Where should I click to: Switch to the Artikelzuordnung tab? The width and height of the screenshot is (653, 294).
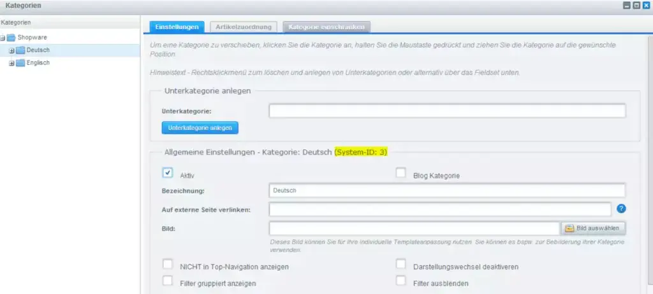pyautogui.click(x=244, y=27)
